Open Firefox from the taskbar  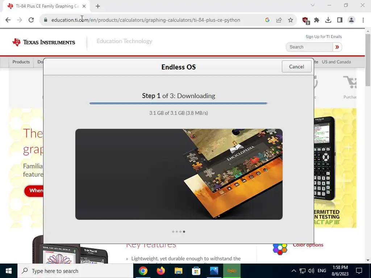pos(161,271)
